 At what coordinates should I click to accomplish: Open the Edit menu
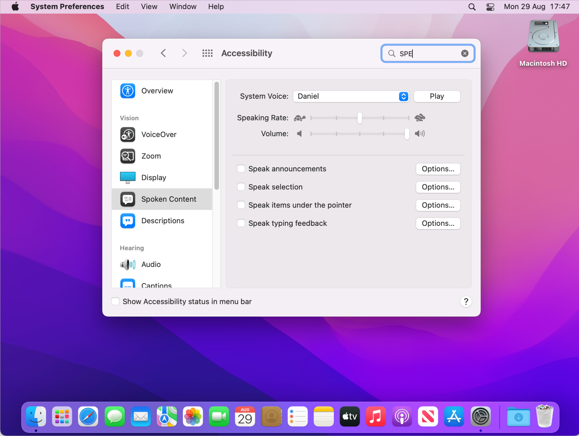[x=122, y=7]
